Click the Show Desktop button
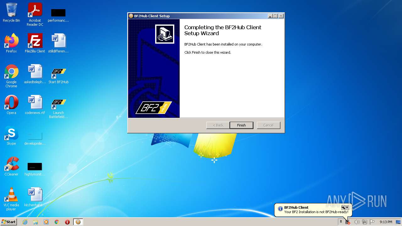 pyautogui.click(x=398, y=222)
